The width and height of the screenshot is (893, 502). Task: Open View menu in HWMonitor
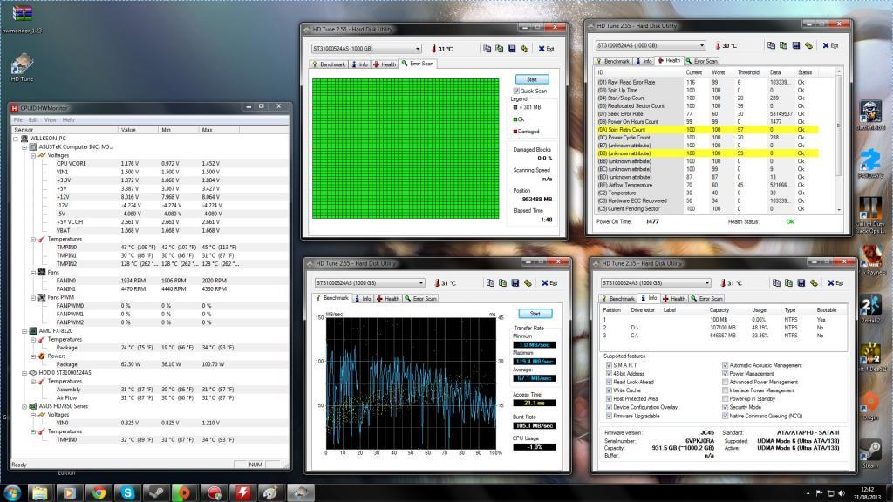click(50, 120)
